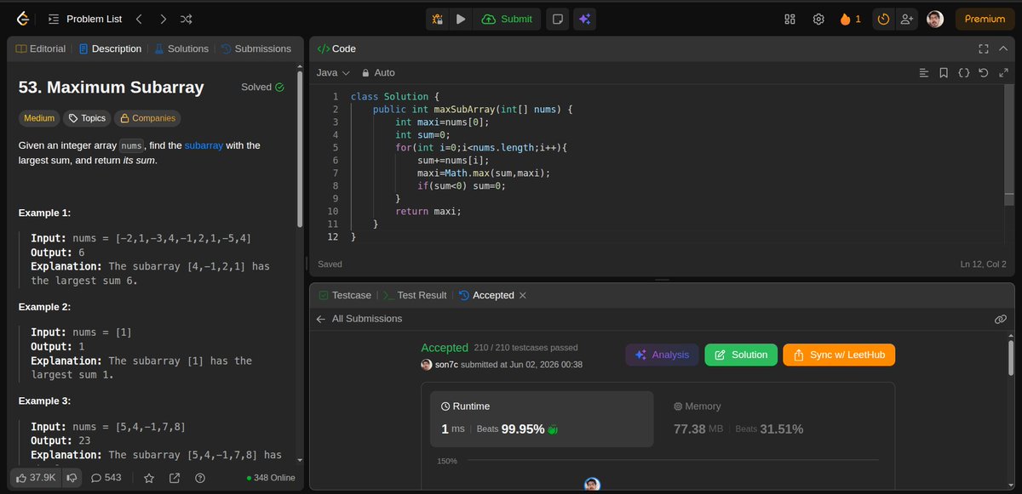Switch to the Description tab
Viewport: 1022px width, 494px height.
tap(110, 48)
